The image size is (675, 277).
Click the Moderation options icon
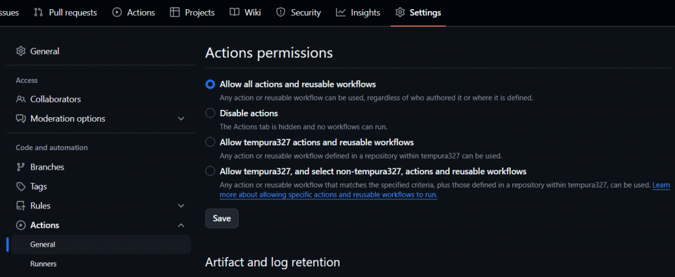click(21, 119)
